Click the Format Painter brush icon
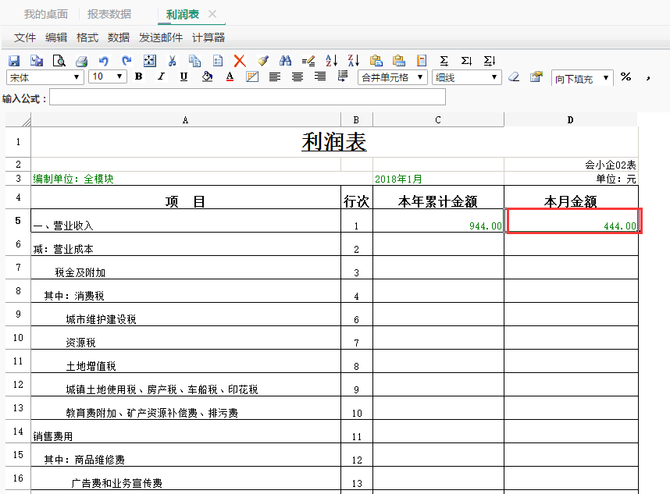670x494 pixels. pos(263,61)
